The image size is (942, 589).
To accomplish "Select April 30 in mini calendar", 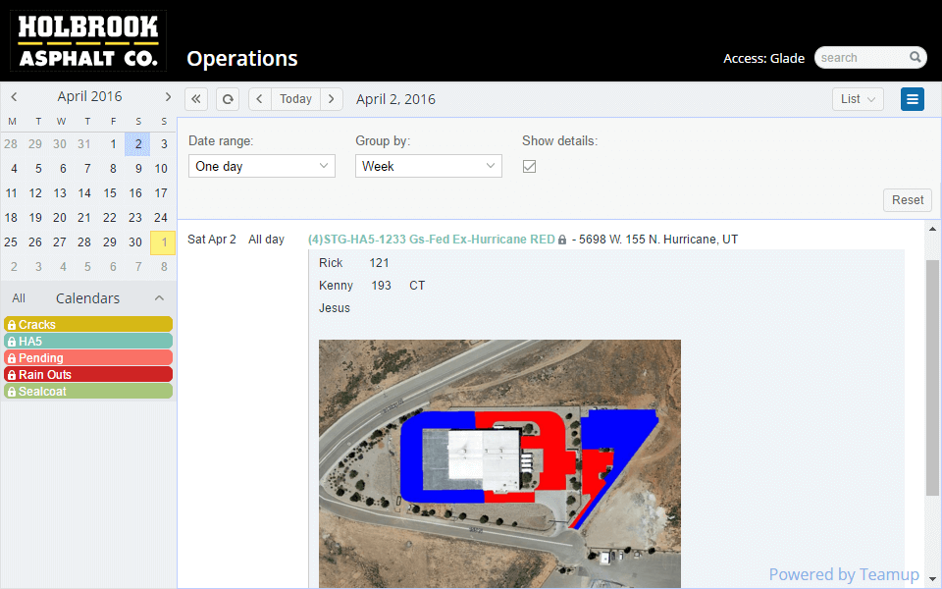I will (135, 242).
